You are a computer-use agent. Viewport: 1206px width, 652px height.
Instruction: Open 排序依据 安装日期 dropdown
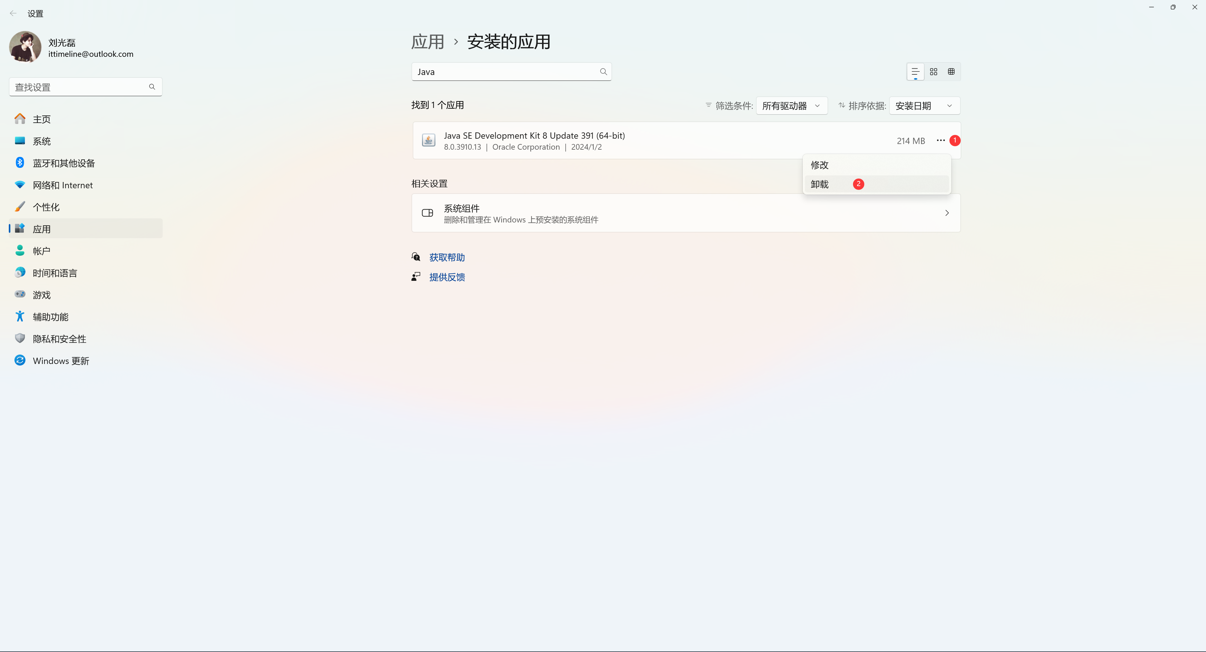tap(925, 106)
